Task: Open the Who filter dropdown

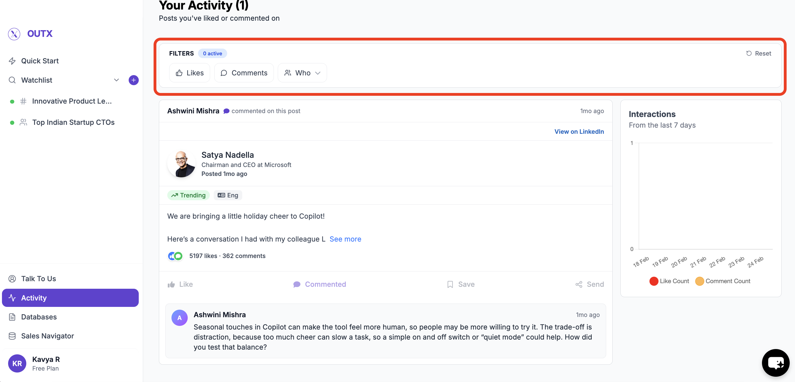Action: pos(302,73)
